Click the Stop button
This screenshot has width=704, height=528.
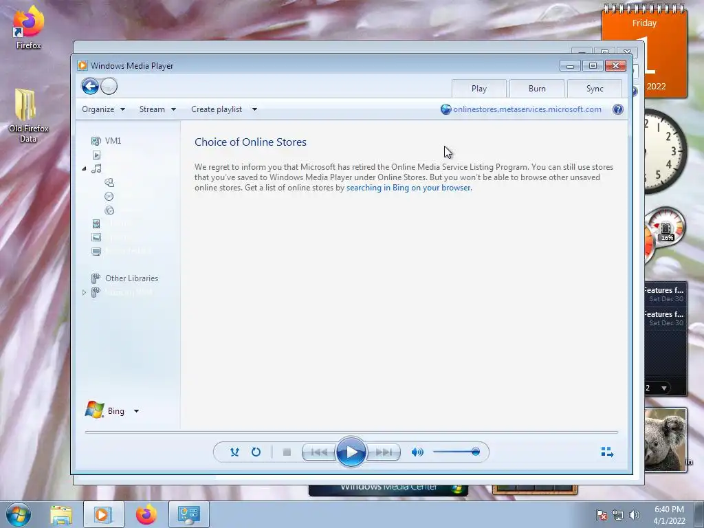point(287,452)
